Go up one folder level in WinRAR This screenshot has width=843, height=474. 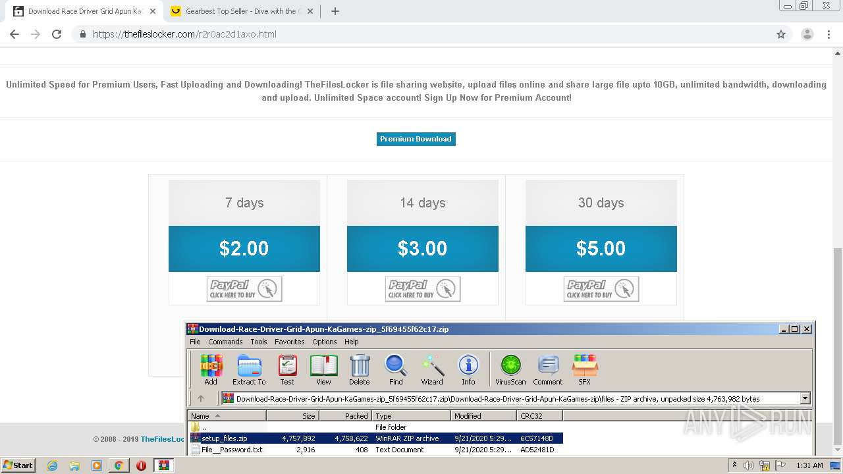coord(201,398)
